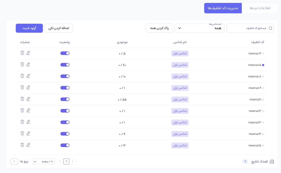
Task: Click the results count icon next to تعداد نتایج
Action: [x=272, y=161]
